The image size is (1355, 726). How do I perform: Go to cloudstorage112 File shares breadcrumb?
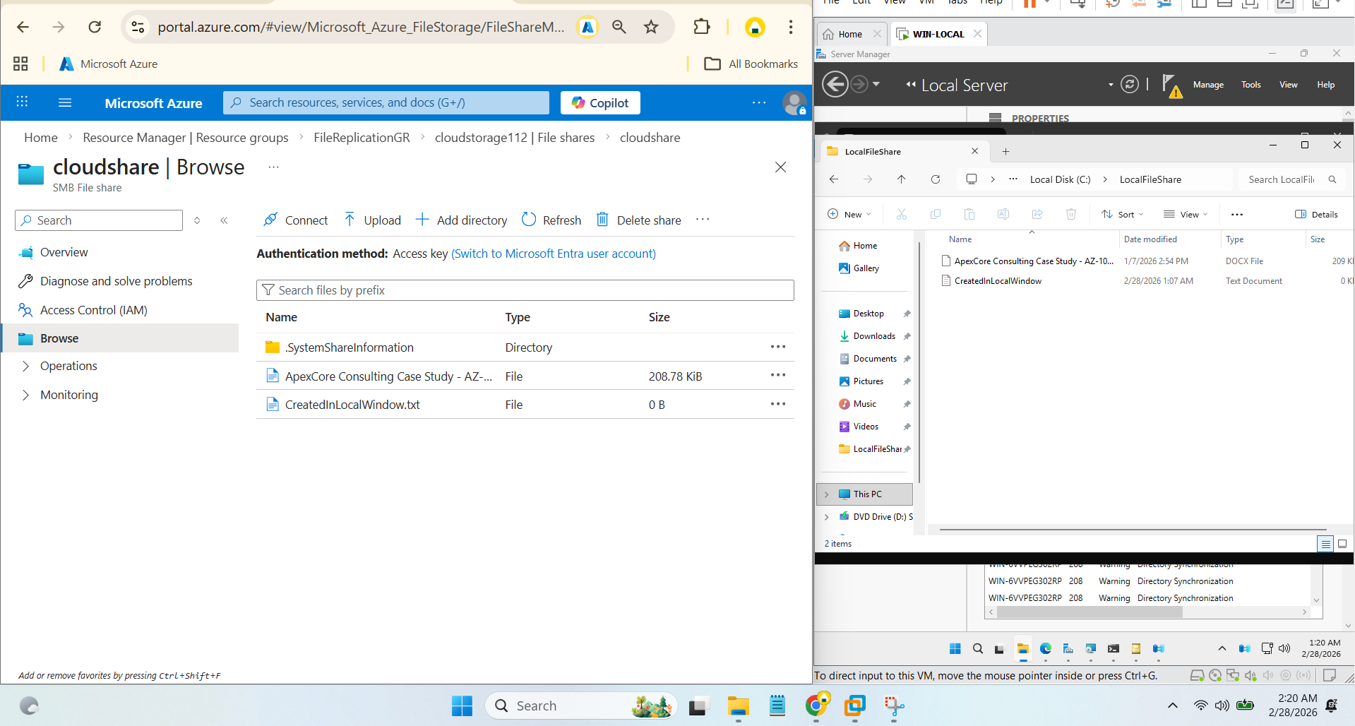[515, 138]
